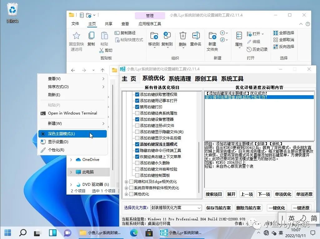
Task: Click the taskbar clock showing 10:07
Action: pos(296,230)
